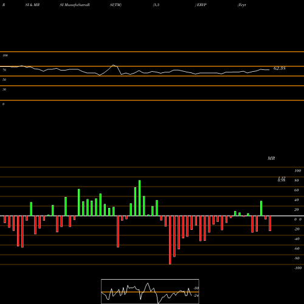
Task: Open the mini RSI chart thumbnail at bottom
Action: point(150,291)
